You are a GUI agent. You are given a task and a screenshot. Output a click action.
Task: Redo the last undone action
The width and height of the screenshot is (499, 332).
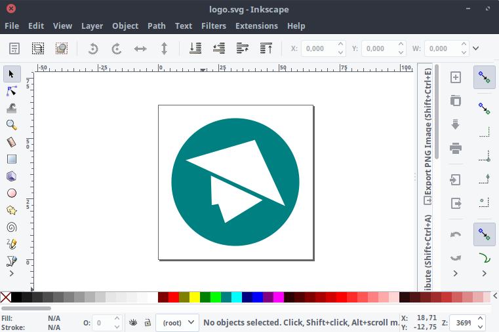click(x=456, y=258)
